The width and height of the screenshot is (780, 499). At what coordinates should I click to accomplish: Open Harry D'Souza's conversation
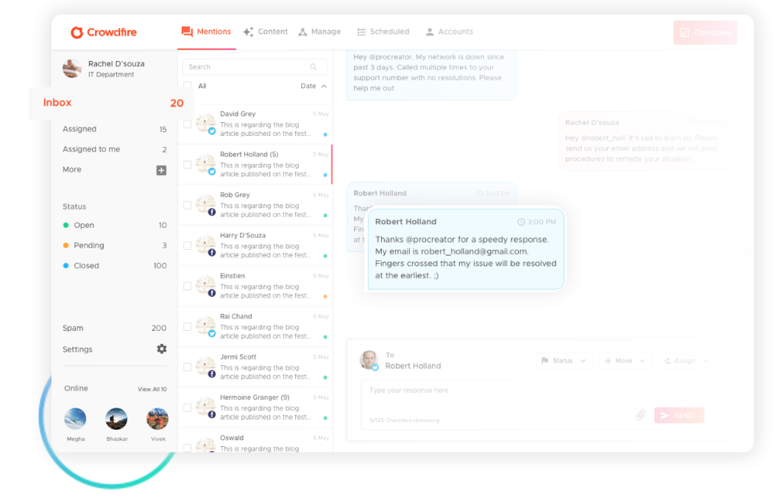coord(255,245)
